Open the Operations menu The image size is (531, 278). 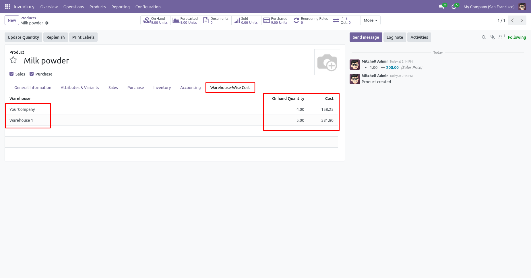[73, 7]
